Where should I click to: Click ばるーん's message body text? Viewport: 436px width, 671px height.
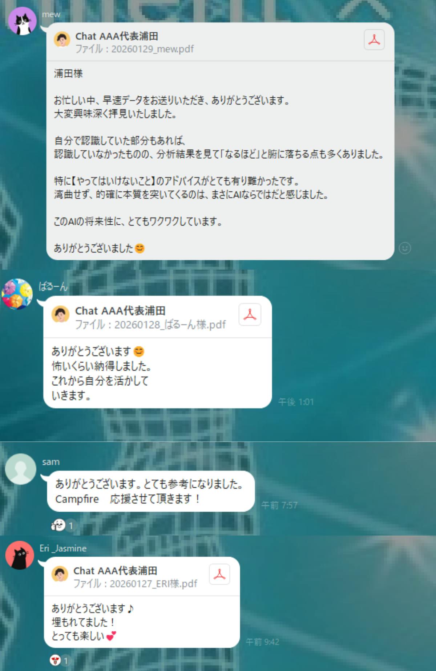pyautogui.click(x=101, y=373)
